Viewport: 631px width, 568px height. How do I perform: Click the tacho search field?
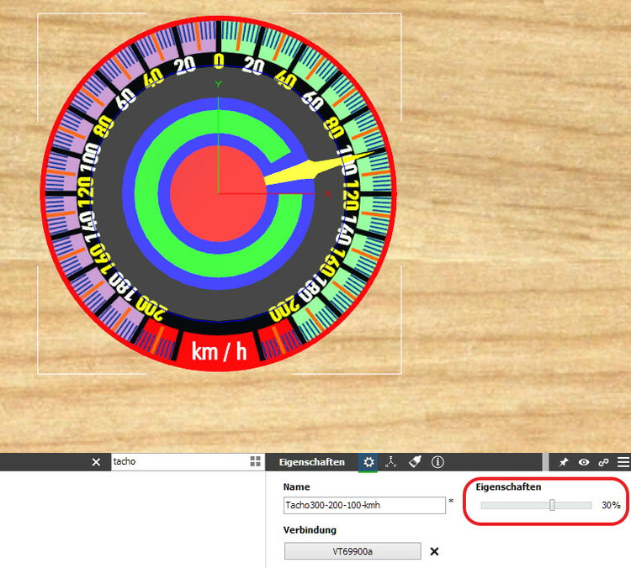[177, 462]
